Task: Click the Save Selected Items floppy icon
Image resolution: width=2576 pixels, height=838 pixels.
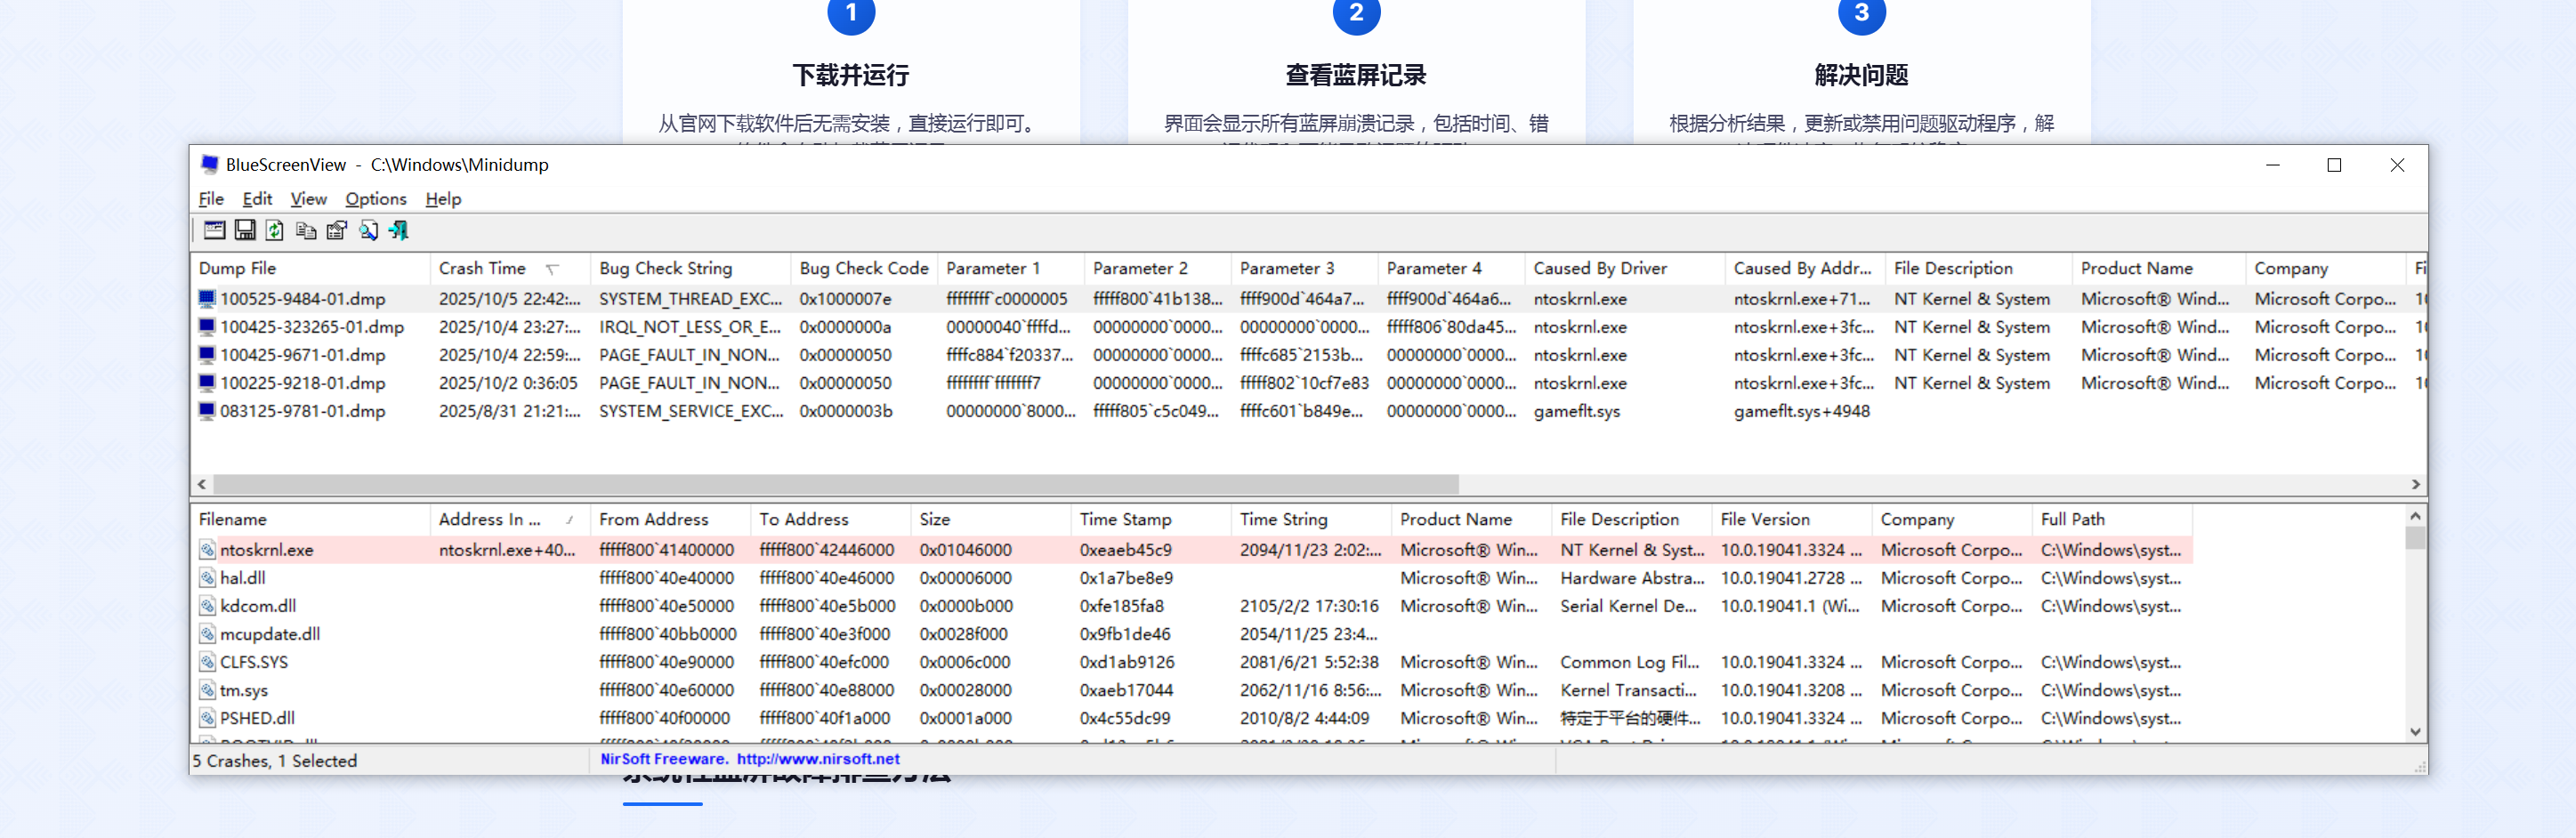Action: 244,230
